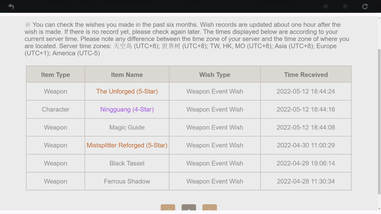381x214 pixels.
Task: Select the Black Tassel weapon cell
Action: coord(127,164)
